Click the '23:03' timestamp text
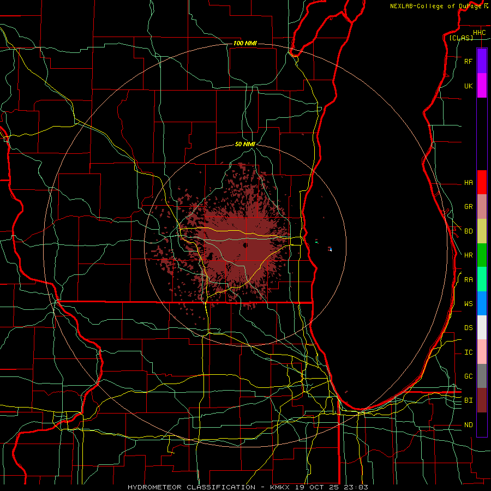The image size is (491, 491). tap(356, 487)
